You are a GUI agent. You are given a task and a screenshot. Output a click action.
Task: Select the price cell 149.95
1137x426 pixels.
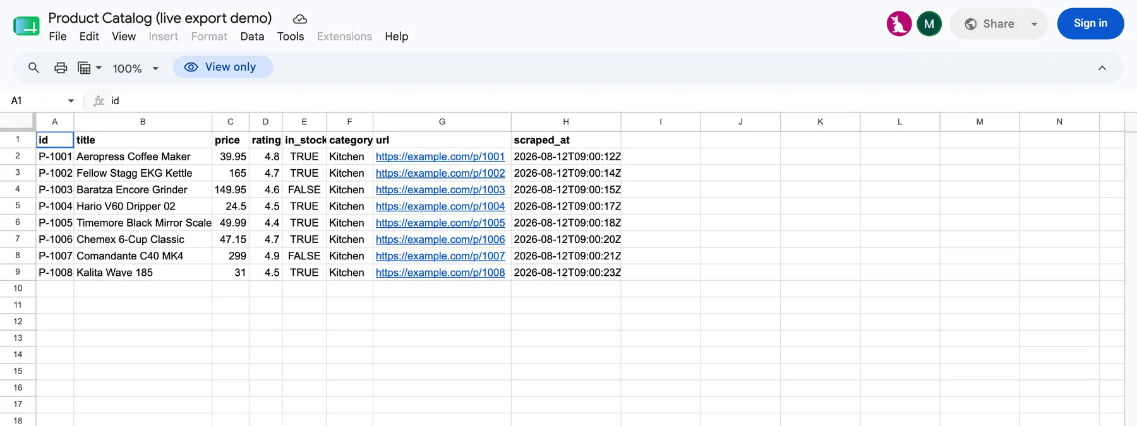[x=231, y=189]
